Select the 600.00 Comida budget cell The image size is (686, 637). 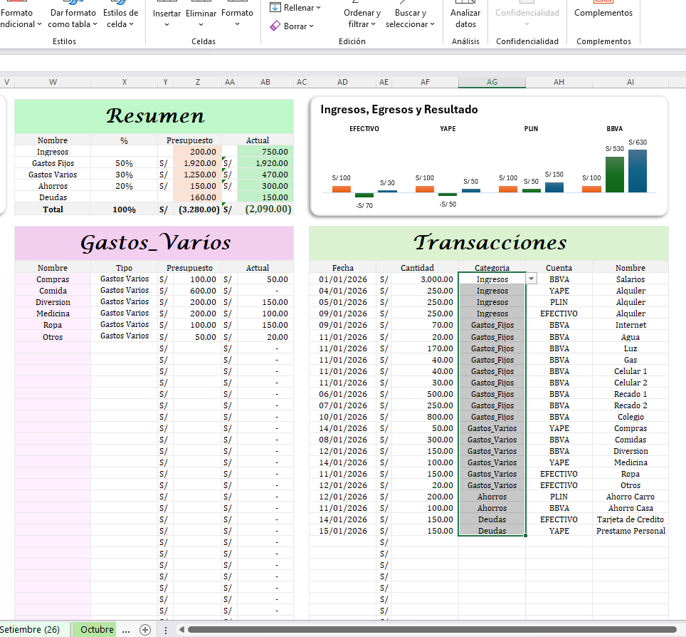[197, 291]
